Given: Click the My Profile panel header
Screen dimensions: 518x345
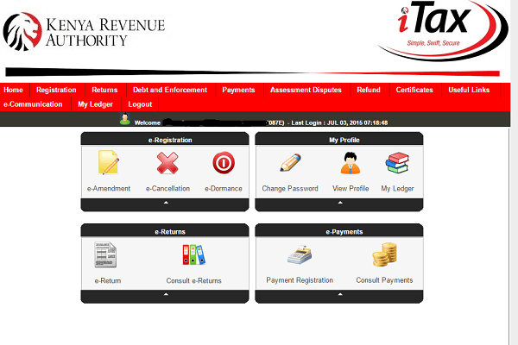Looking at the screenshot, I should [x=339, y=139].
